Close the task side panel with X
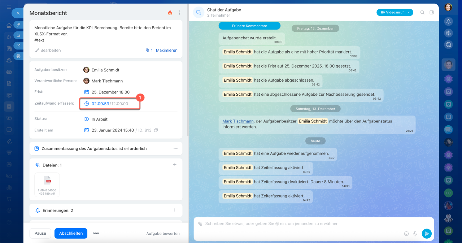The width and height of the screenshot is (462, 243). click(x=18, y=13)
